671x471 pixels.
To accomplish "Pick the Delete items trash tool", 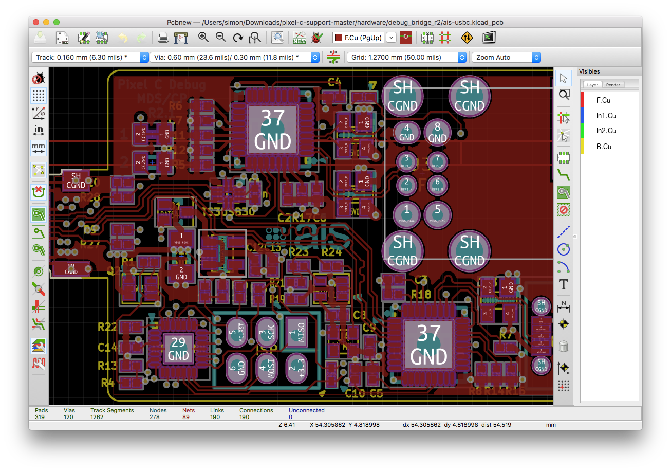I will tap(564, 346).
